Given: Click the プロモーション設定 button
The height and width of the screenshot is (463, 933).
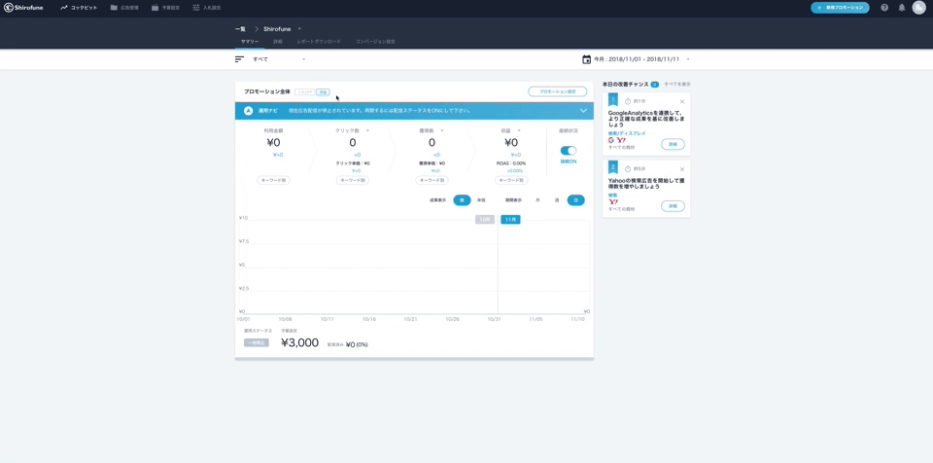Looking at the screenshot, I should [557, 91].
